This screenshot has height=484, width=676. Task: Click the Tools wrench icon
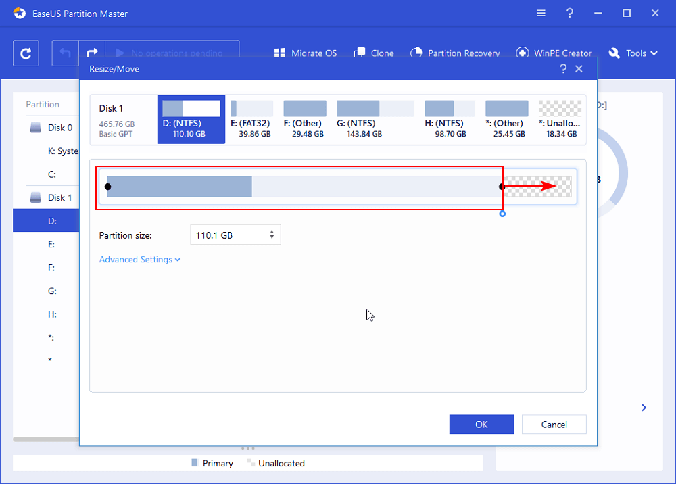(614, 53)
